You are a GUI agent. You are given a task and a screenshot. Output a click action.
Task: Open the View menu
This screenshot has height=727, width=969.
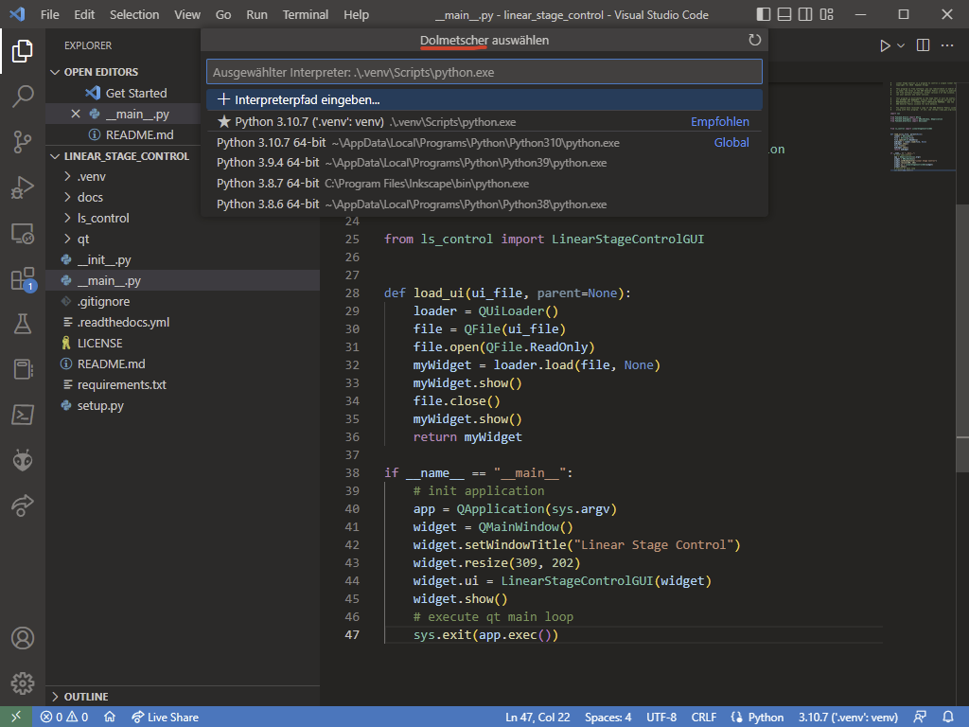tap(186, 14)
